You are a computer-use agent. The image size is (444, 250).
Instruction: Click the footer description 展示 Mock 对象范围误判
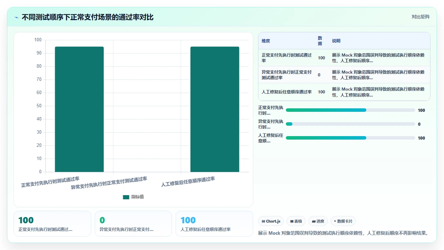click(344, 233)
